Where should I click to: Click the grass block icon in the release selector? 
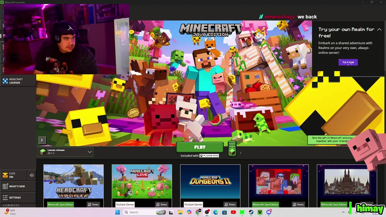[43, 152]
